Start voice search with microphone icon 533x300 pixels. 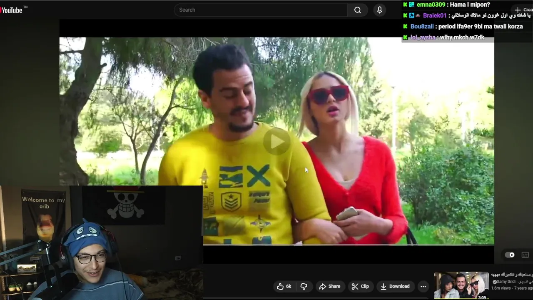tap(379, 10)
